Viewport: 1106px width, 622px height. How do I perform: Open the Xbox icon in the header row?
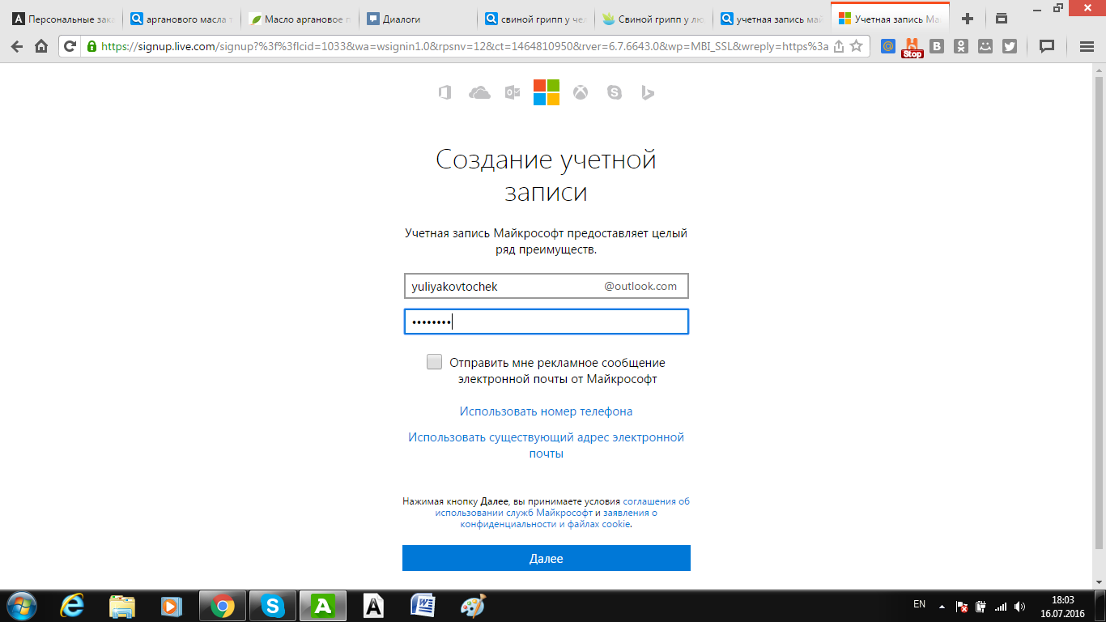[580, 92]
